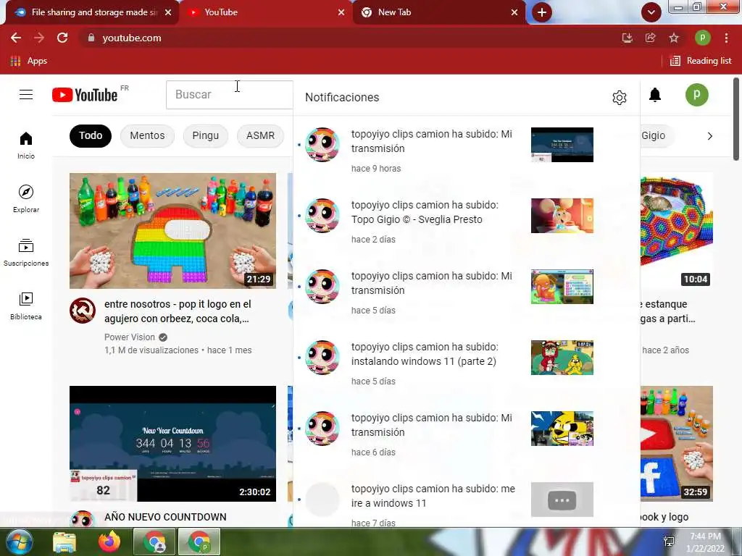Click the share page icon in address bar
This screenshot has width=742, height=556.
651,38
